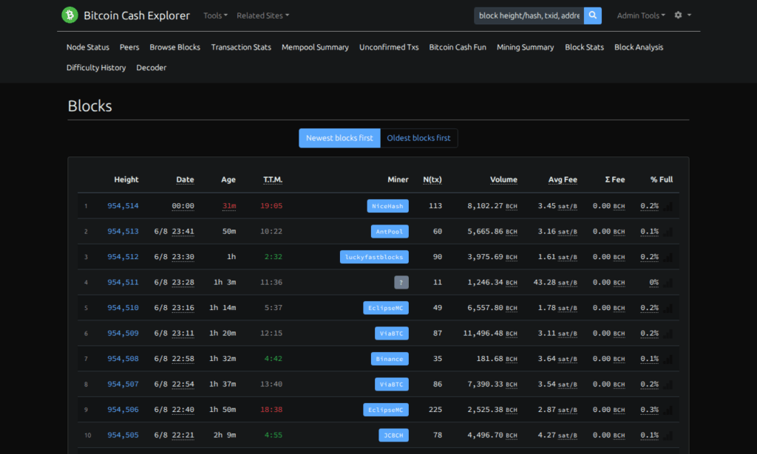Open block 954,512
This screenshot has height=454, width=757.
pos(123,257)
